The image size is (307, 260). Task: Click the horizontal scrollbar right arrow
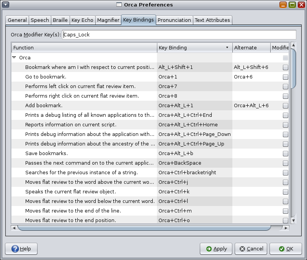(x=286, y=228)
